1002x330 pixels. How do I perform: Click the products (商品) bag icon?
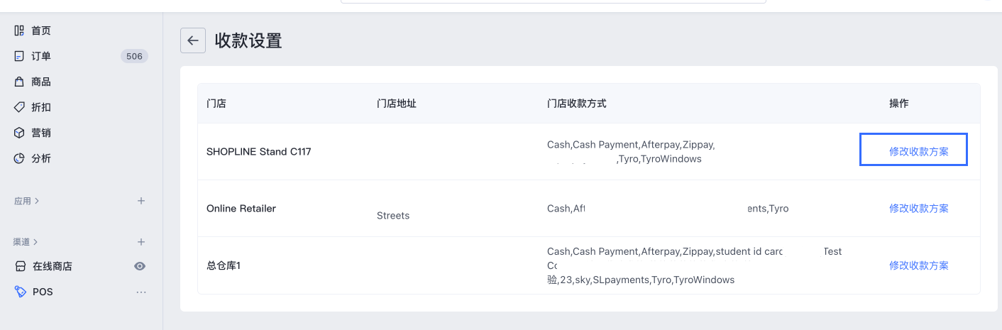point(20,82)
